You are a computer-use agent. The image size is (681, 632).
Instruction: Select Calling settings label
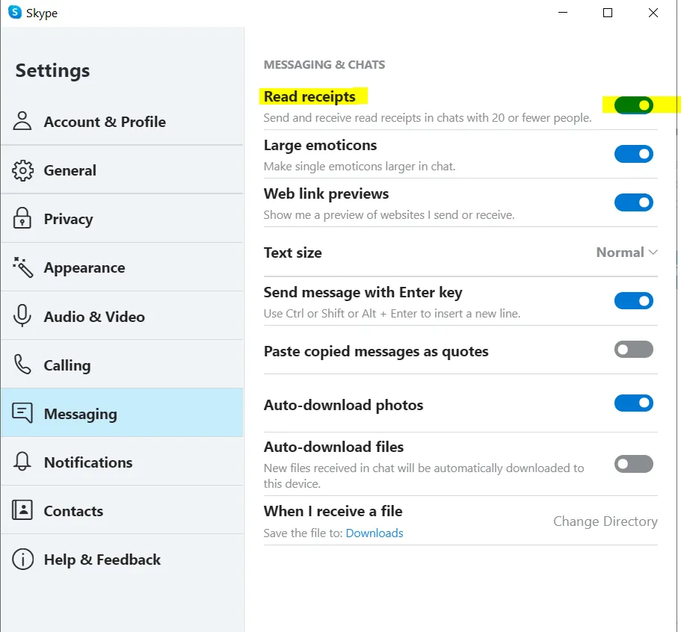(67, 365)
